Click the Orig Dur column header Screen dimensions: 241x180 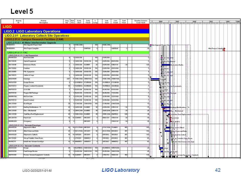tap(67, 21)
